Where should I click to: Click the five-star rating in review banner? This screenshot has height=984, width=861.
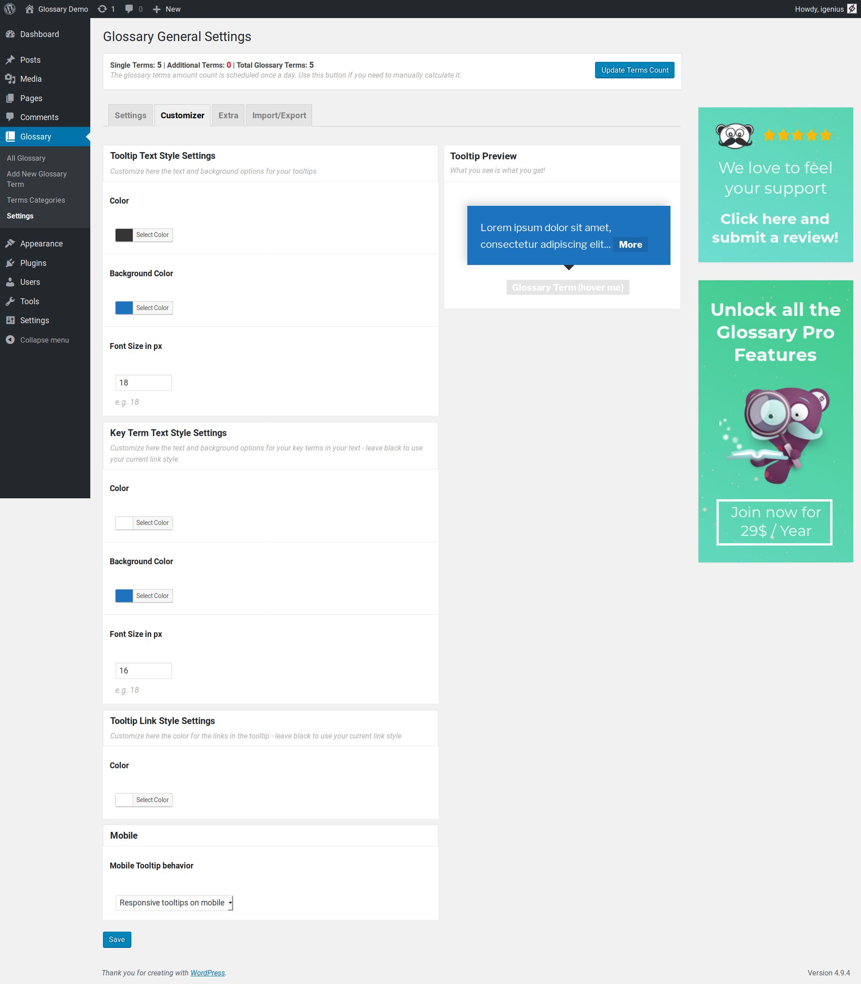tap(797, 135)
